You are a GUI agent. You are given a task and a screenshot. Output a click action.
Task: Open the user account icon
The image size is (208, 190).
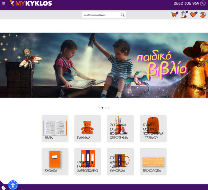coord(203,15)
